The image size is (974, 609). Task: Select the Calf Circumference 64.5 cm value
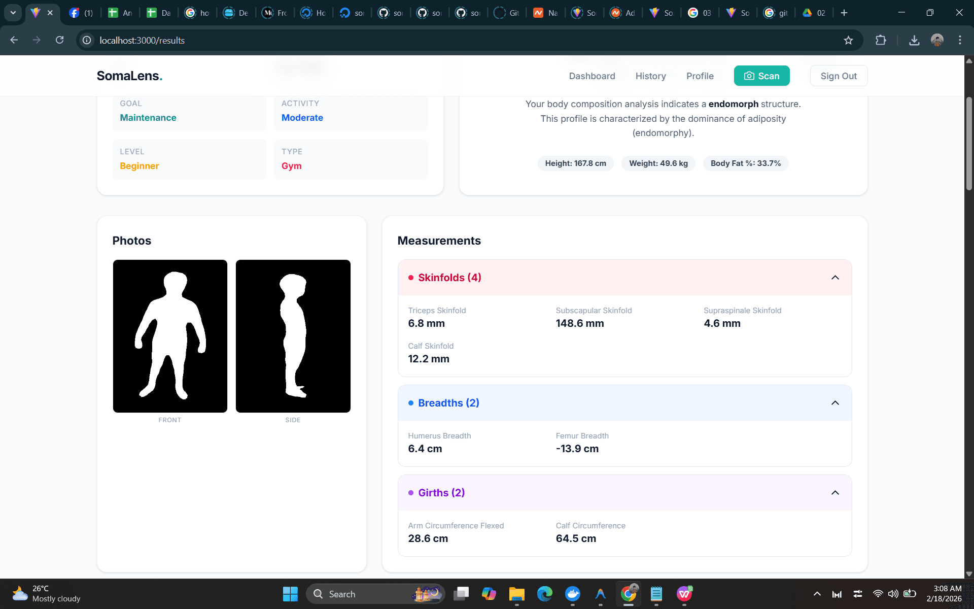(576, 538)
